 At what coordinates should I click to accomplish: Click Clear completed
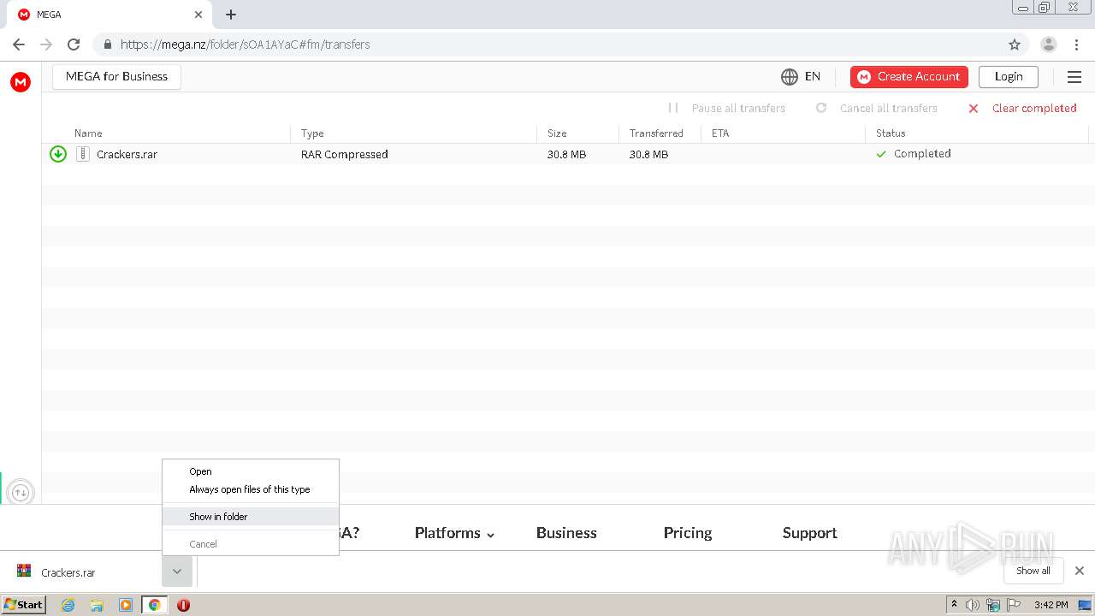(x=1022, y=108)
